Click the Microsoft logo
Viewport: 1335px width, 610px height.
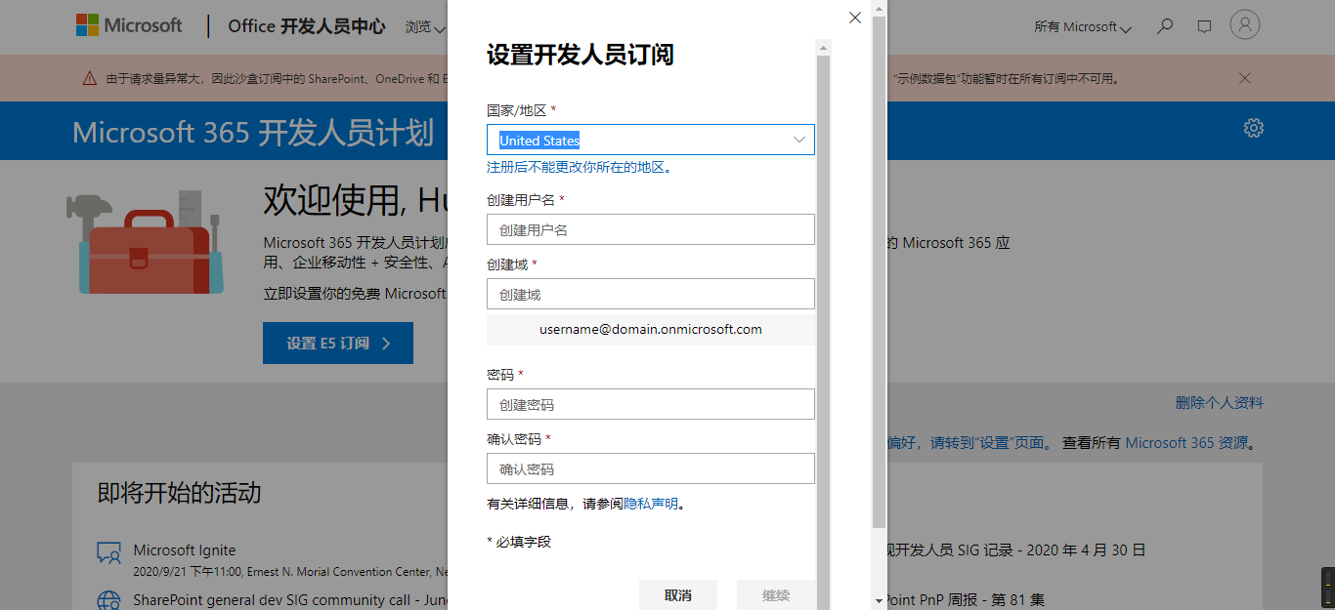[129, 25]
